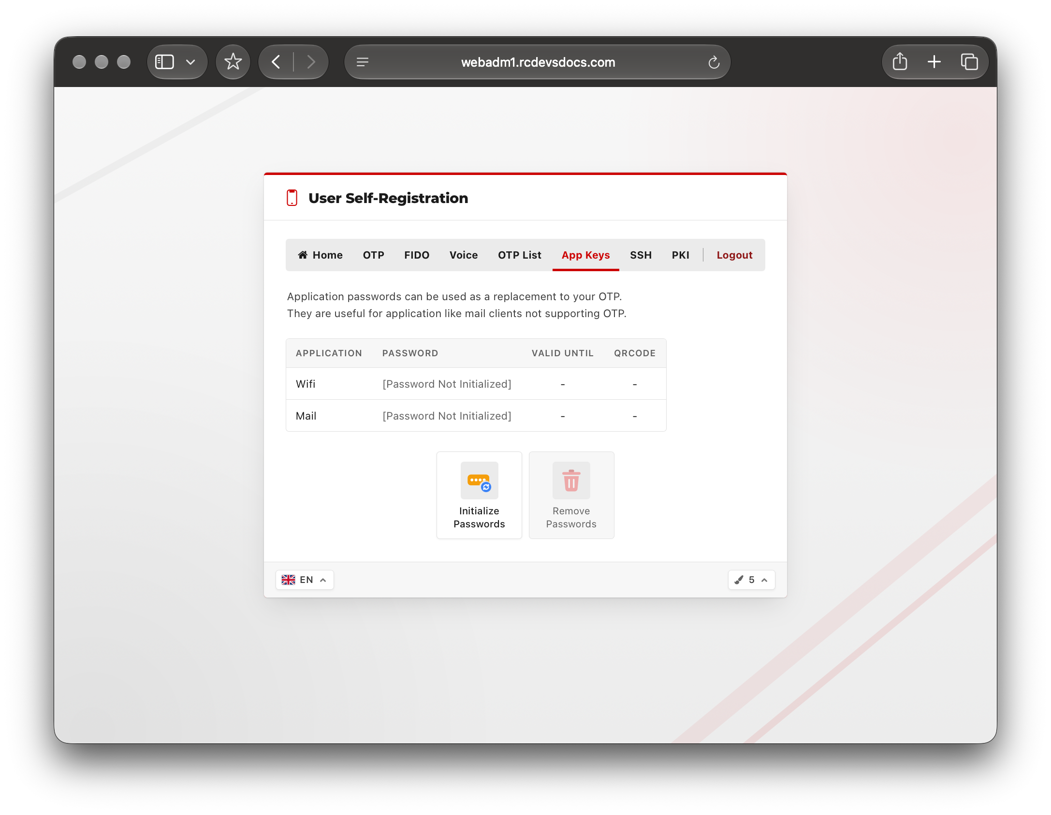Switch to the SSH tab
1051x815 pixels.
641,255
